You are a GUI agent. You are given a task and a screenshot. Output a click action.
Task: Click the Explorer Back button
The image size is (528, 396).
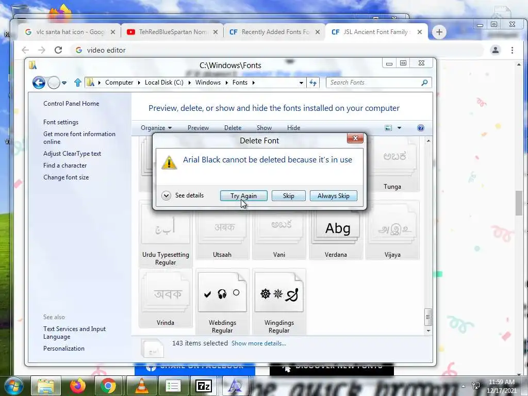39,82
